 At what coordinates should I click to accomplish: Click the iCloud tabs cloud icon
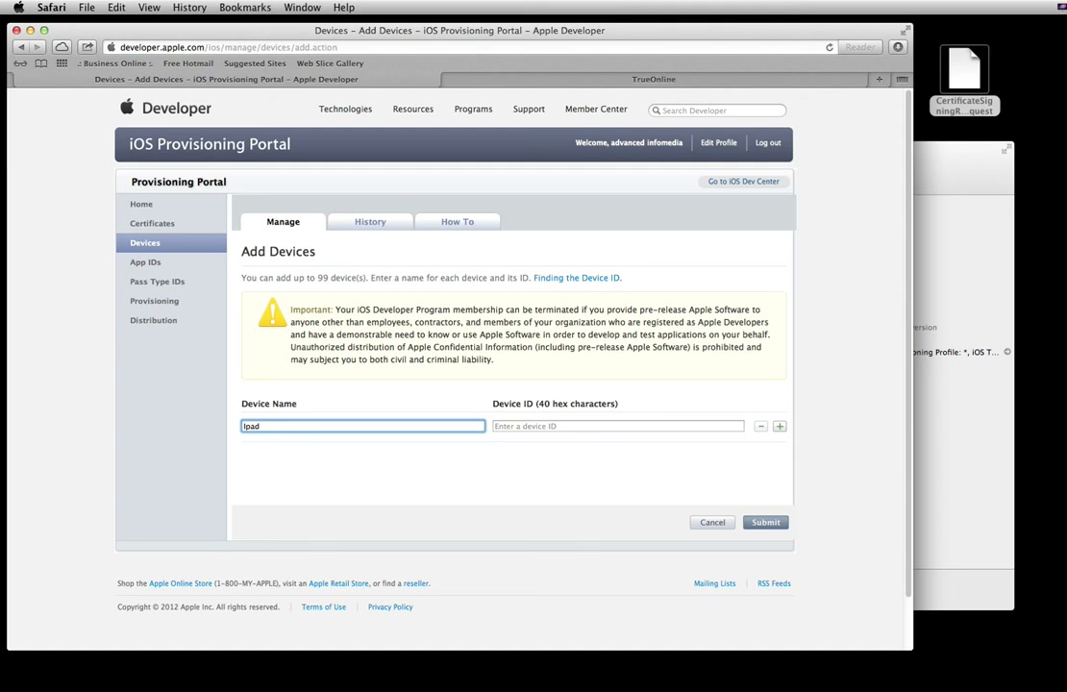62,47
